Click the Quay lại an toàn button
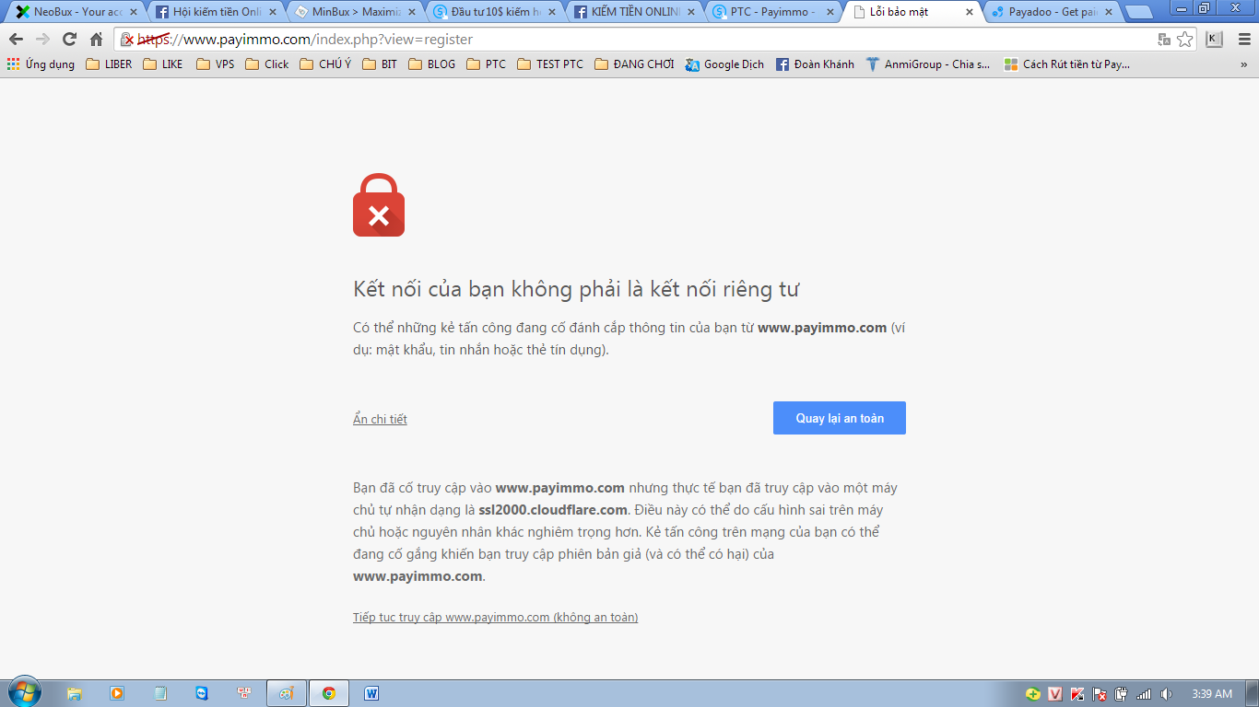 point(840,418)
